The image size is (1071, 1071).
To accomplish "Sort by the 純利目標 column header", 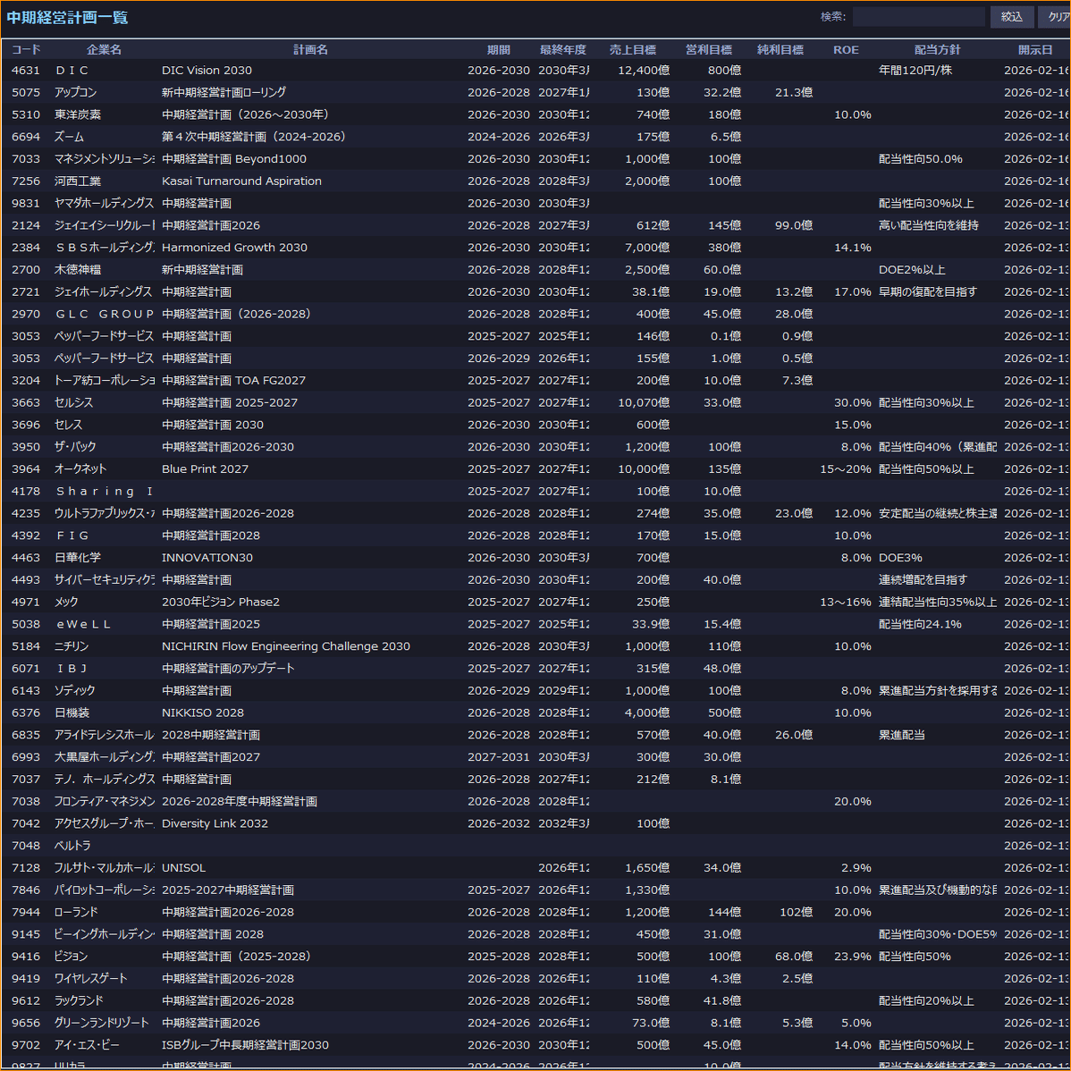I will coord(780,49).
